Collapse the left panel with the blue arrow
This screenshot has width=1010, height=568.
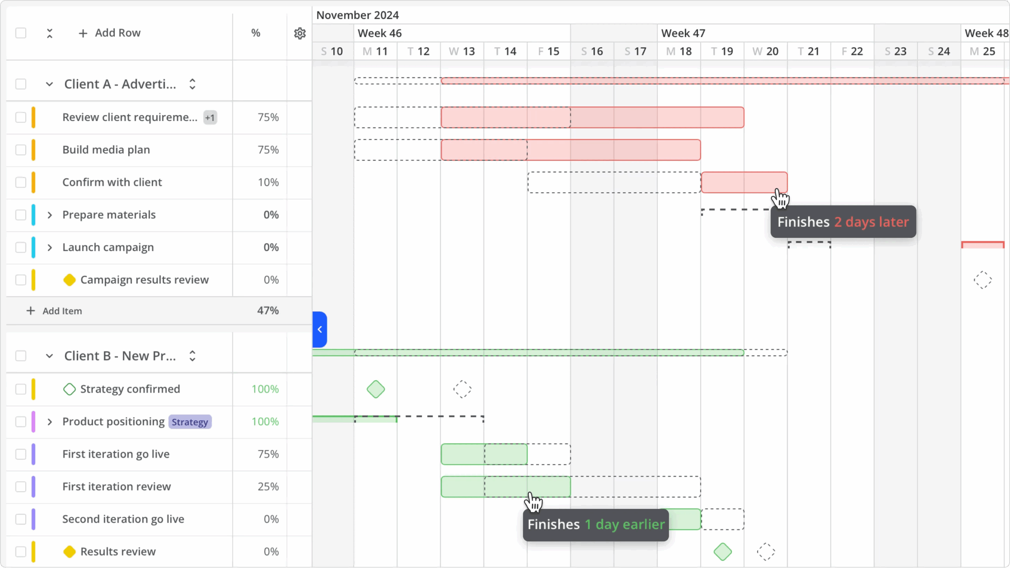pos(320,329)
